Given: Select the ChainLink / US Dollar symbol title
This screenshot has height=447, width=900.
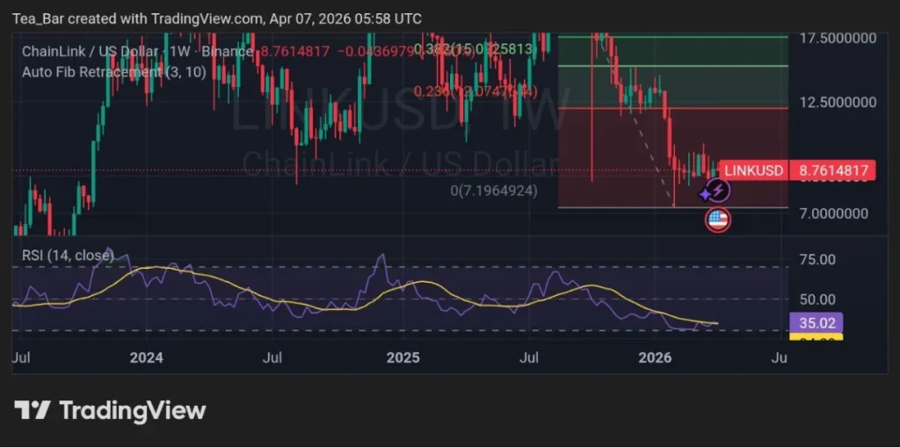Looking at the screenshot, I should (x=90, y=52).
